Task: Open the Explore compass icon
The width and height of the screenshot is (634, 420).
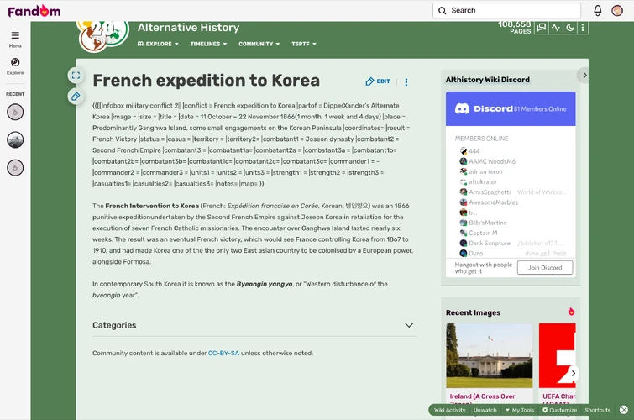Action: 15,62
